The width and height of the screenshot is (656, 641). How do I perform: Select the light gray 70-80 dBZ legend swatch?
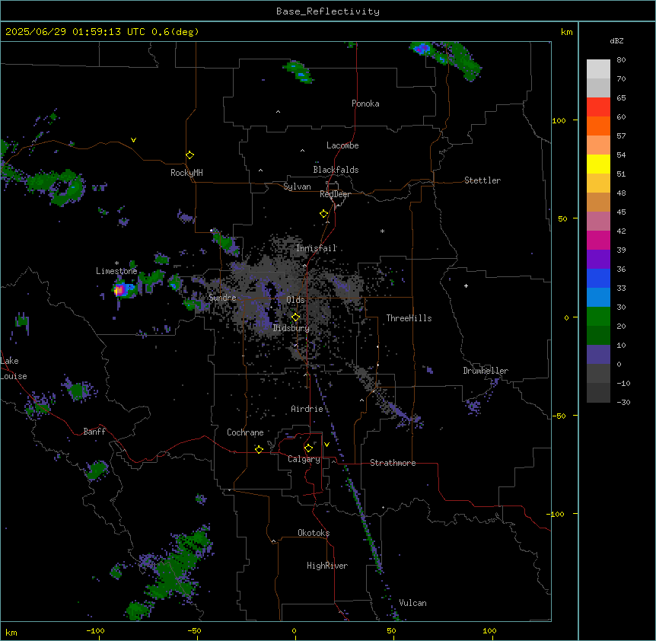[598, 69]
